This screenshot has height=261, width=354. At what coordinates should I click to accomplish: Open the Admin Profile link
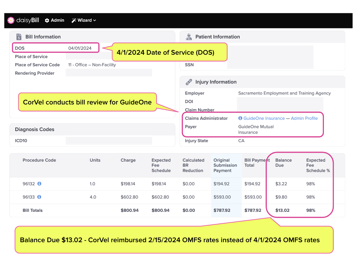pos(304,118)
